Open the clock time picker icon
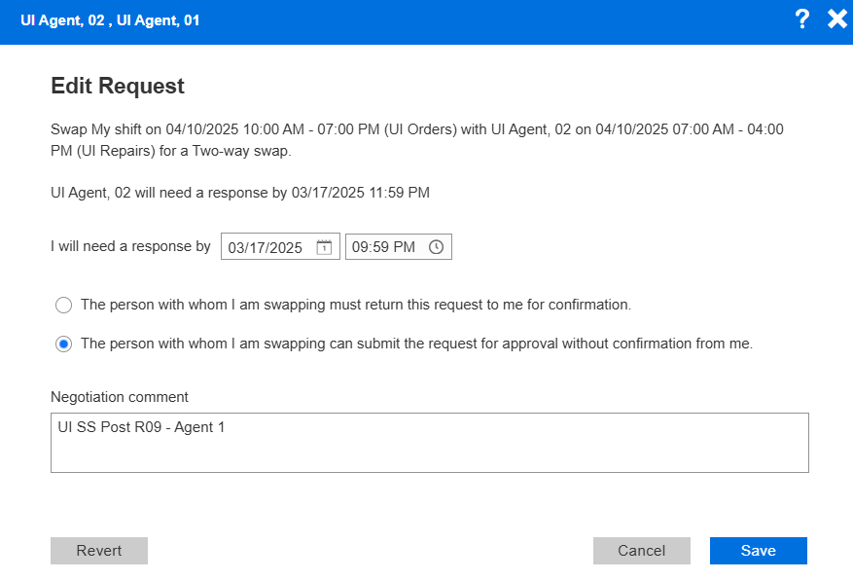The image size is (853, 580). coord(436,247)
